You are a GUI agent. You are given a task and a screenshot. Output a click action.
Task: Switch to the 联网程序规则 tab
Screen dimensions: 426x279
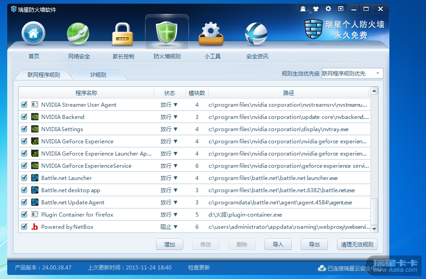pyautogui.click(x=43, y=75)
